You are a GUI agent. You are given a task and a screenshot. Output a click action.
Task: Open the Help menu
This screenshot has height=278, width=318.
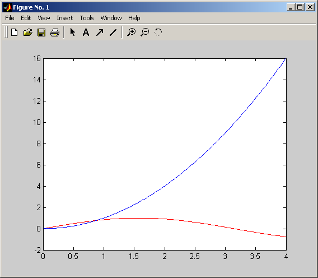click(134, 18)
